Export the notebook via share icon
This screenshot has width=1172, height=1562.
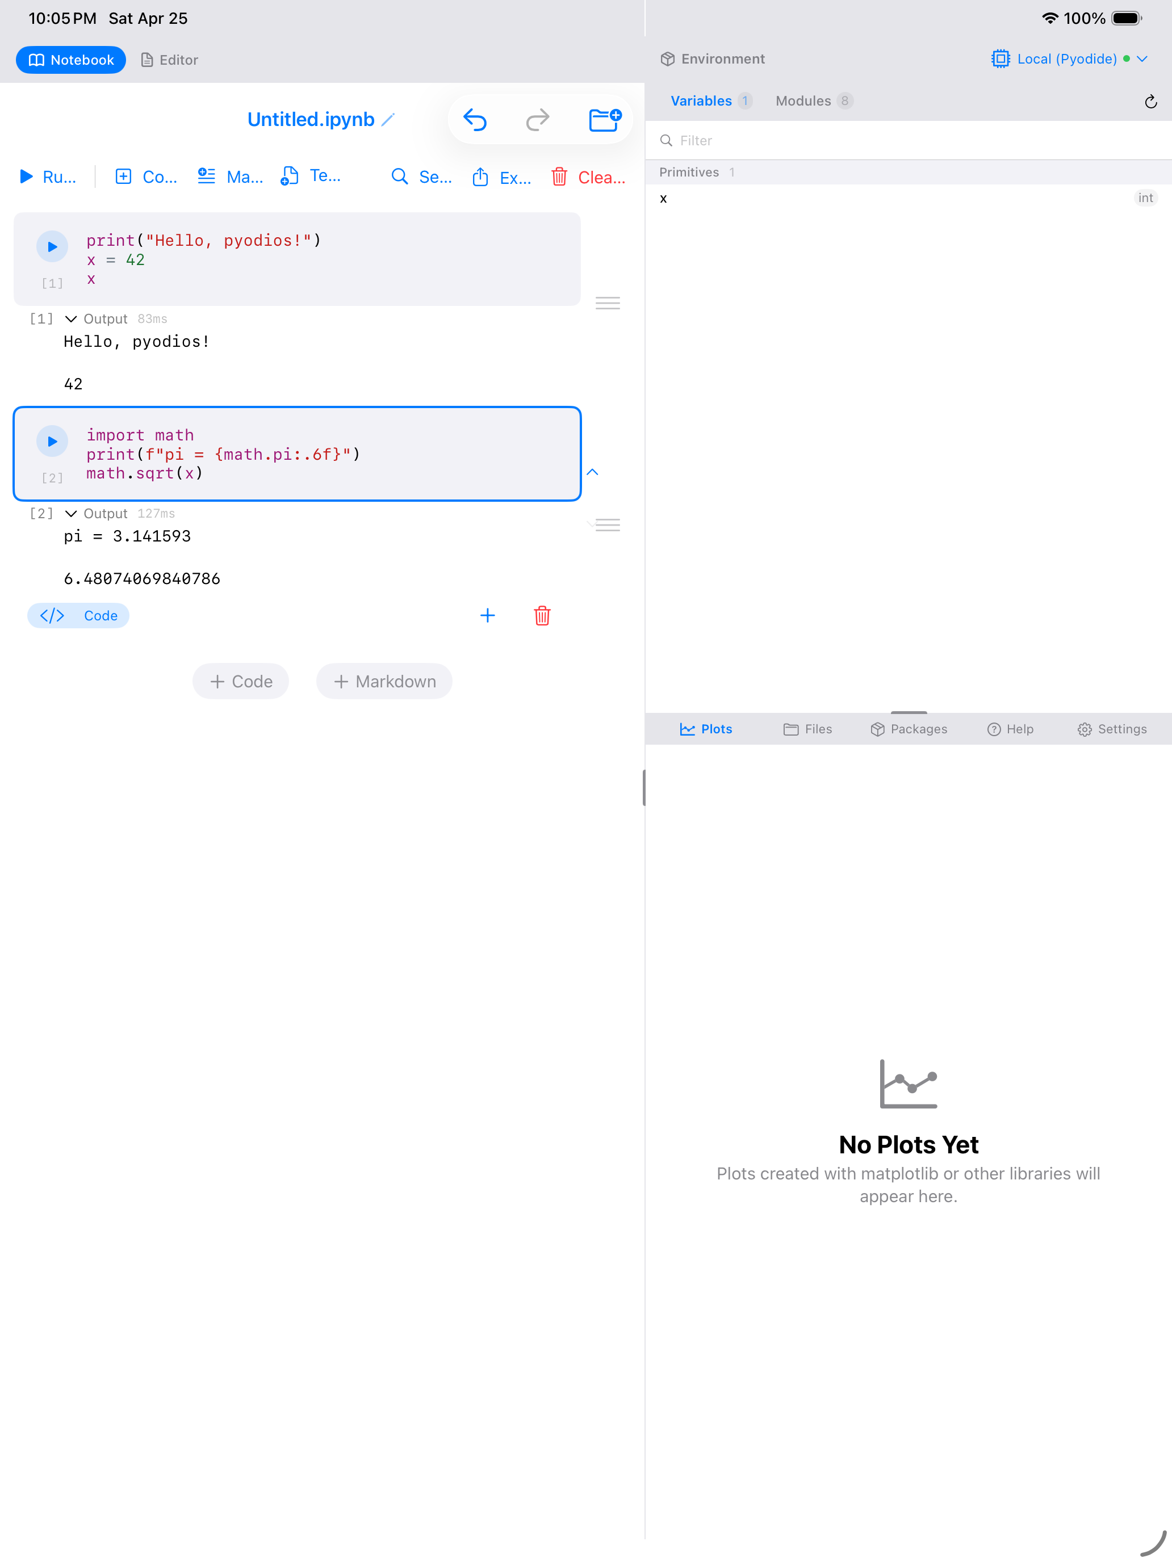(x=501, y=177)
